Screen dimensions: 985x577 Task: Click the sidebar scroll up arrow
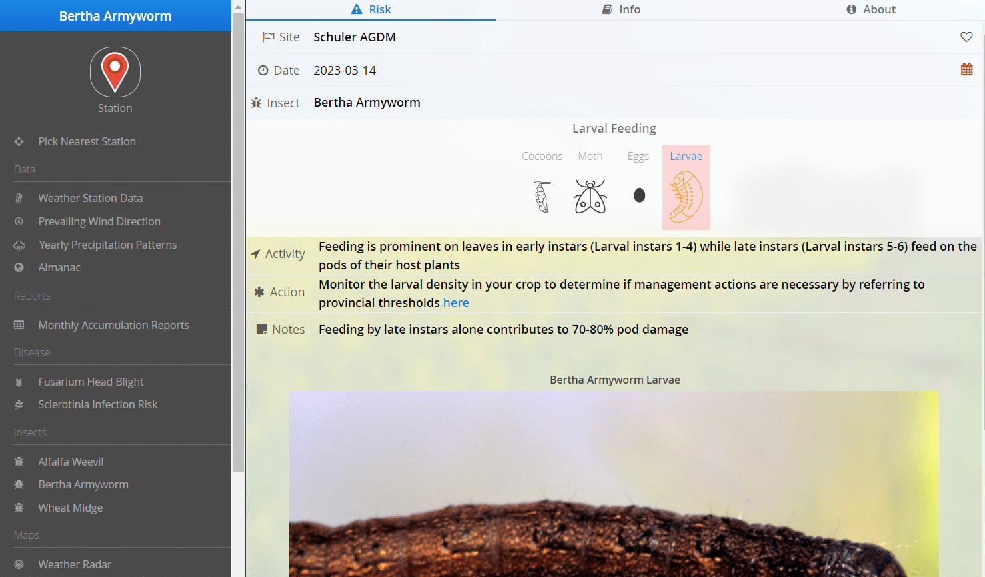238,7
